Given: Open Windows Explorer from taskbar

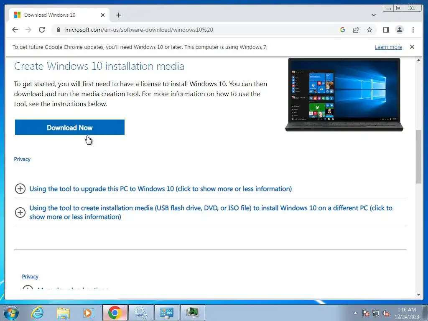Looking at the screenshot, I should (x=63, y=313).
